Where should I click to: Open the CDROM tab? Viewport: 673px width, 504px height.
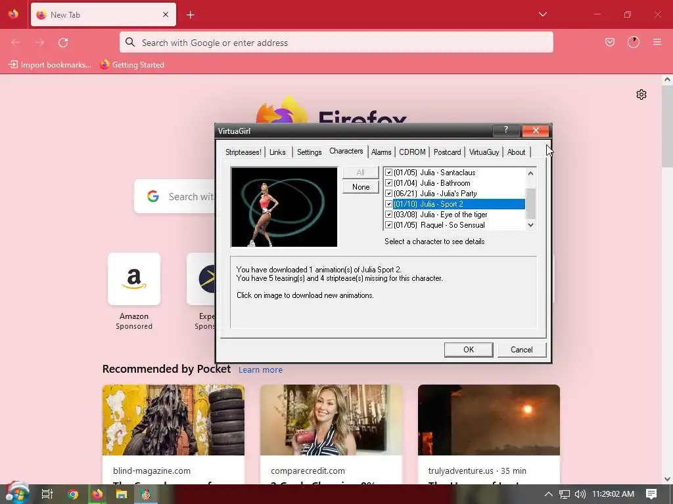pos(412,152)
